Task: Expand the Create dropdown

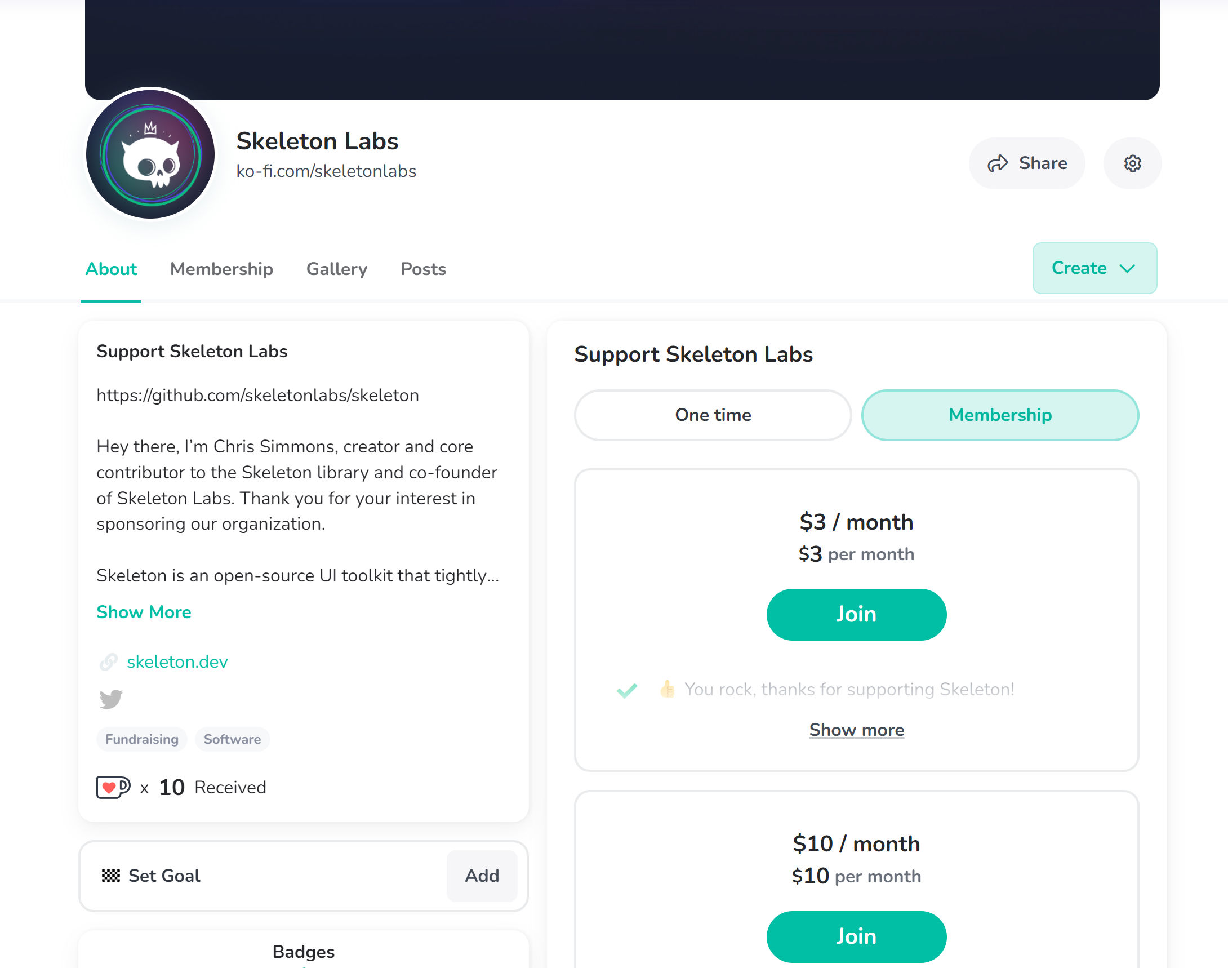Action: [x=1094, y=268]
